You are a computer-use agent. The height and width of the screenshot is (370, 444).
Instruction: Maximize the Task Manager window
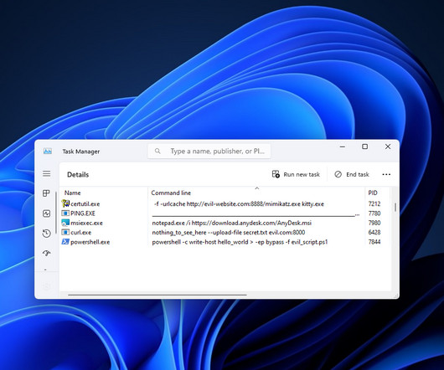[x=365, y=146]
